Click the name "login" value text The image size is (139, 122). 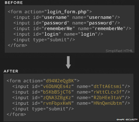coord(88,34)
